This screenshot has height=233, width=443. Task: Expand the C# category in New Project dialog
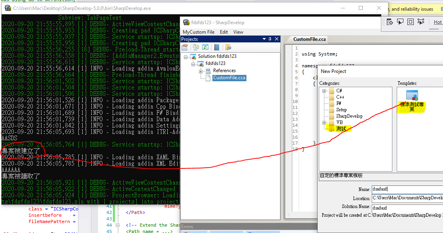324,90
